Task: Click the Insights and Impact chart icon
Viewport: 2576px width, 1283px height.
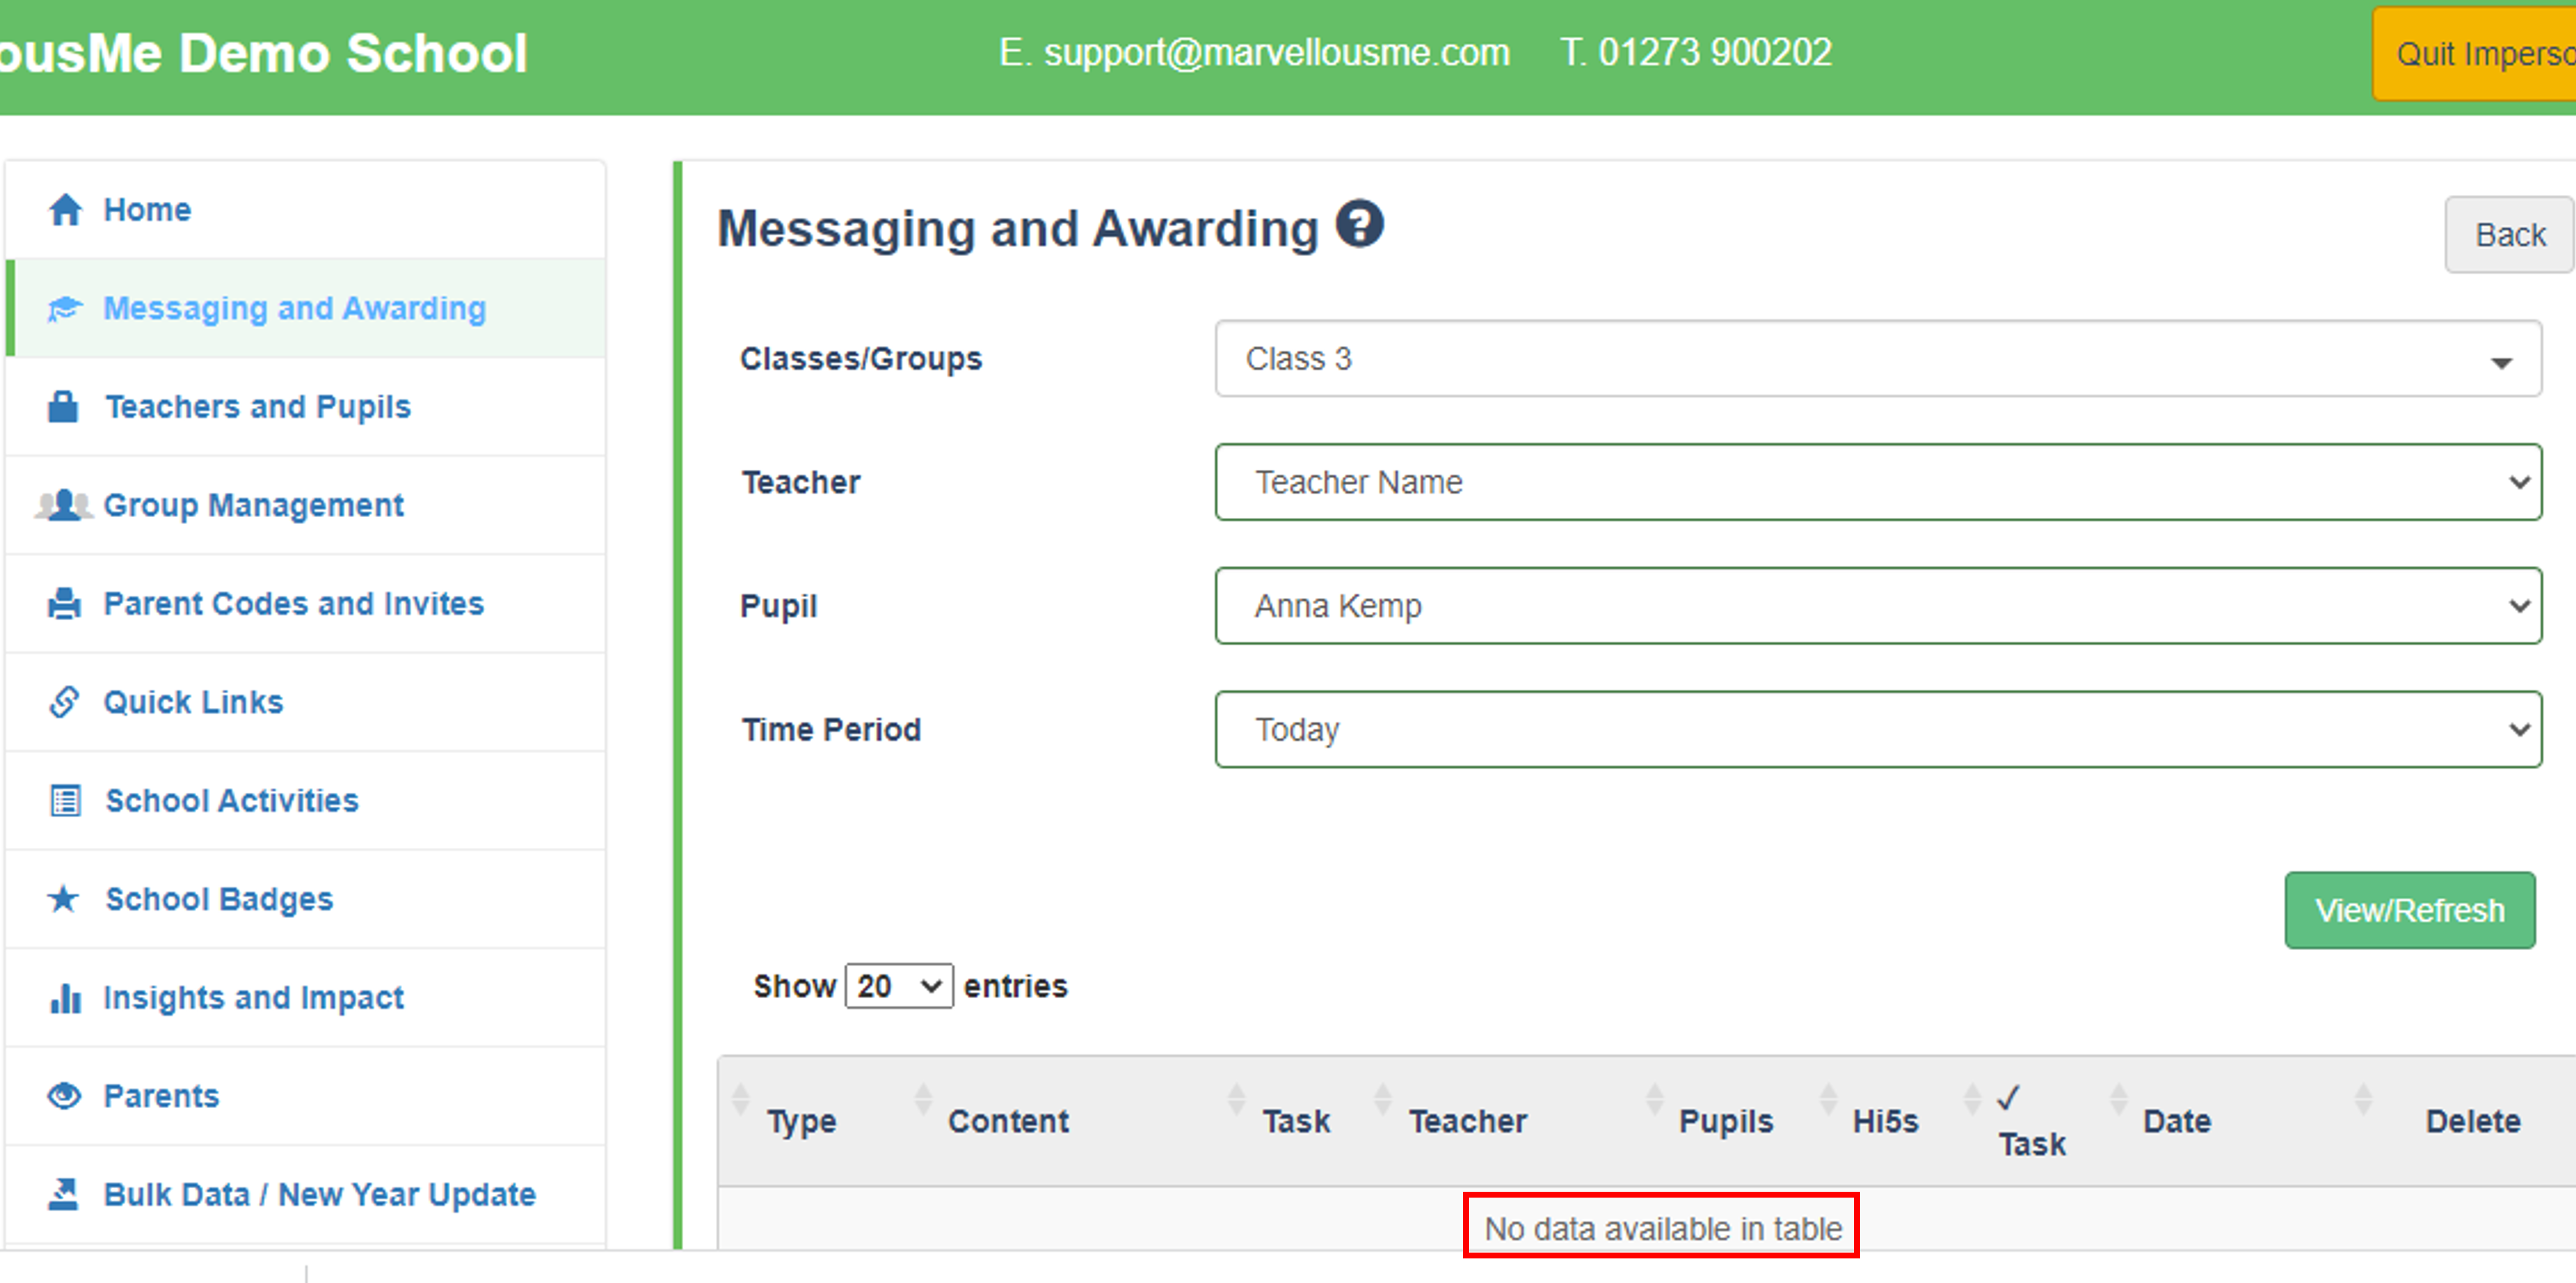Action: [x=64, y=997]
